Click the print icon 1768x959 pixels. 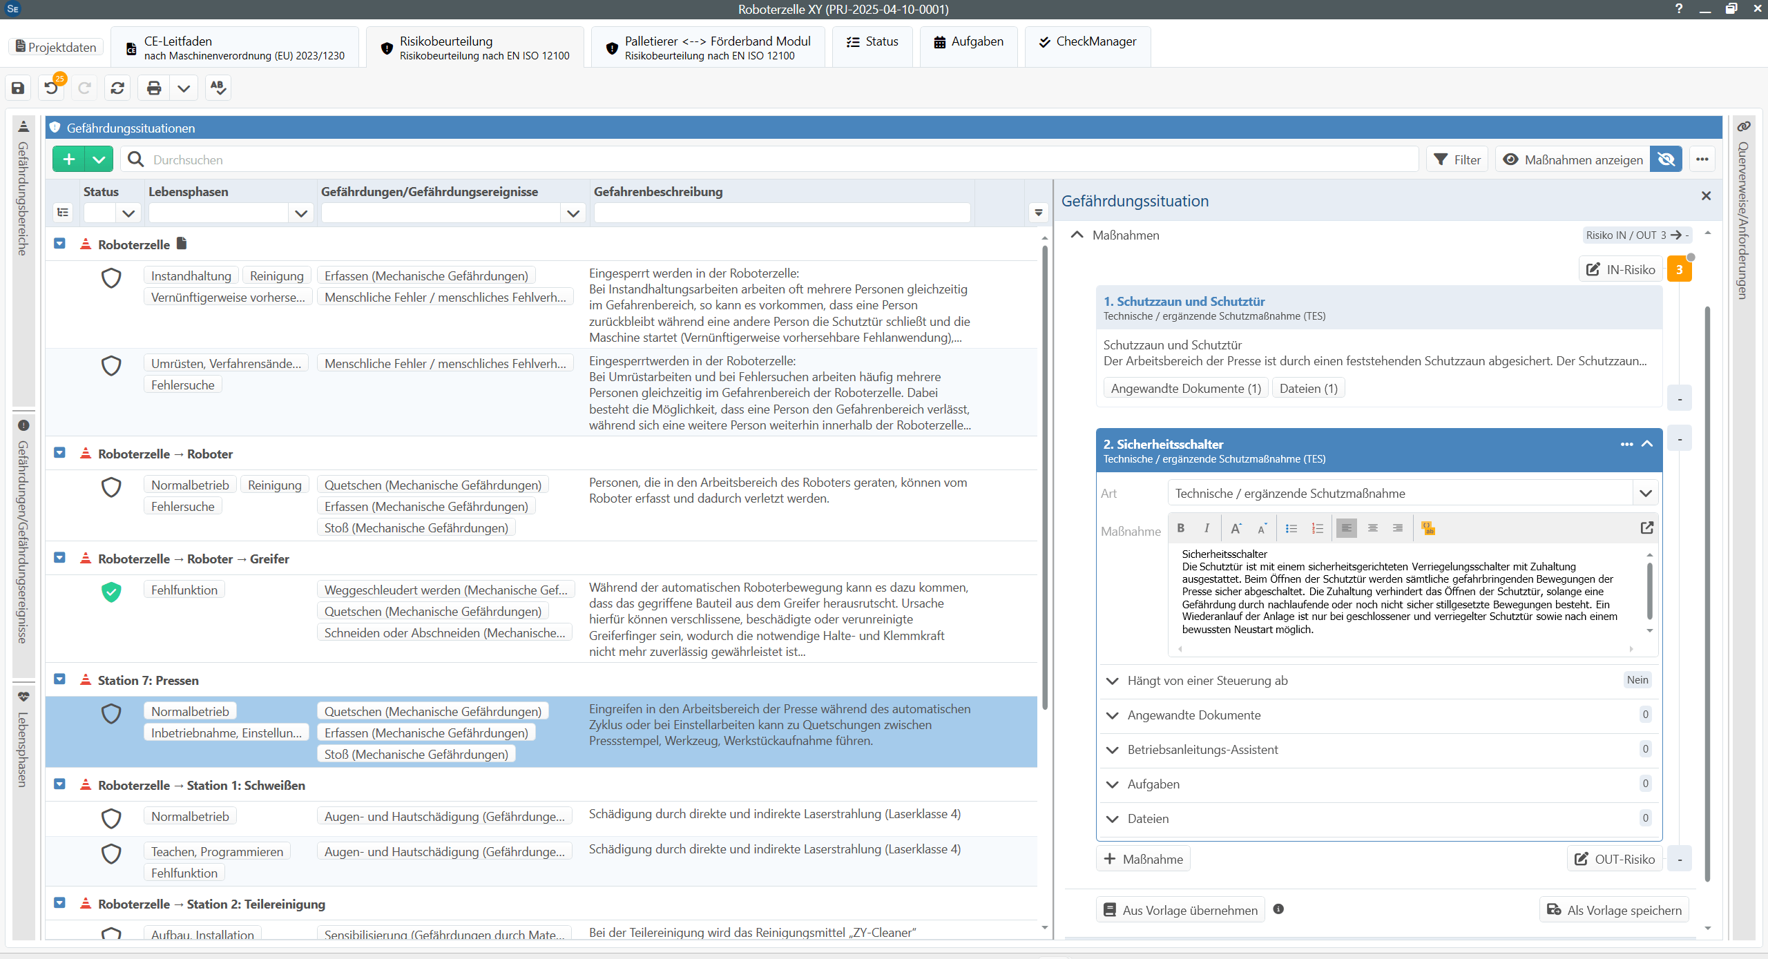point(154,88)
